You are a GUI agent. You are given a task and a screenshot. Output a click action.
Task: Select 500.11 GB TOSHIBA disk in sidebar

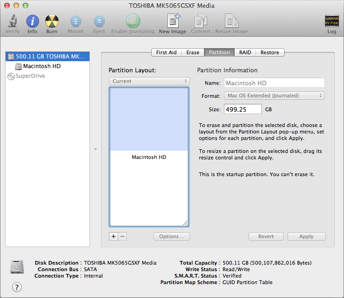[47, 57]
